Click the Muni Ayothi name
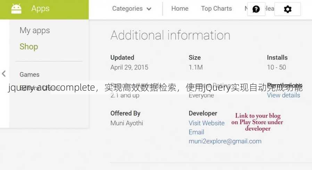Image resolution: width=312 pixels, height=170 pixels. tap(127, 123)
